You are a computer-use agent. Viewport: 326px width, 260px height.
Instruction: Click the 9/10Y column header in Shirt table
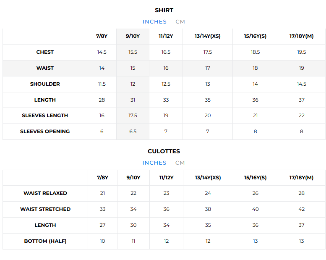pos(133,36)
